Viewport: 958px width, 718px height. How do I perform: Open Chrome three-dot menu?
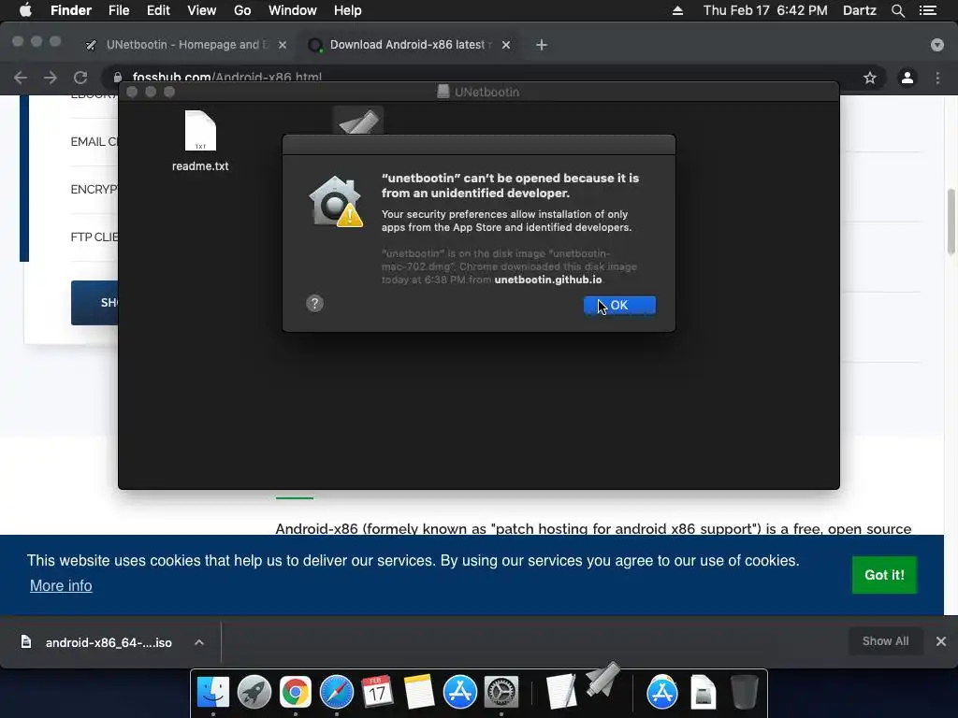click(x=937, y=78)
